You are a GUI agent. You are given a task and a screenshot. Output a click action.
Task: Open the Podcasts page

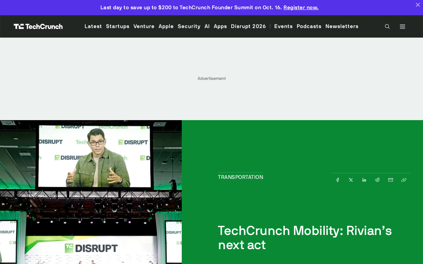(x=309, y=26)
